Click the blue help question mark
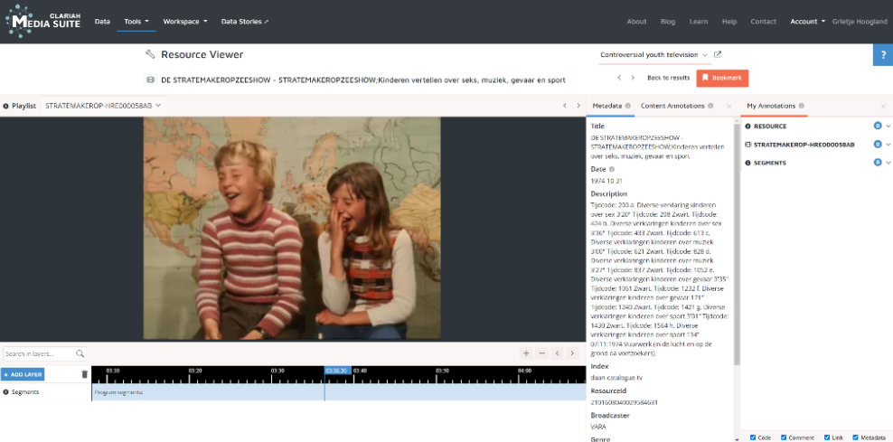This screenshot has width=893, height=442. pos(882,55)
